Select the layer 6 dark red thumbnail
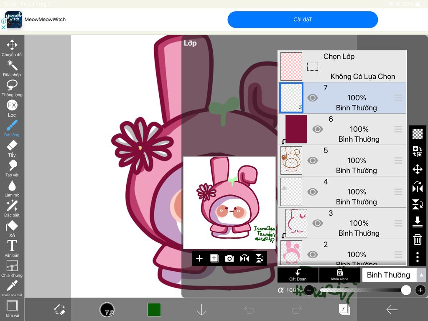Screen dimensions: 428x321 296,129
